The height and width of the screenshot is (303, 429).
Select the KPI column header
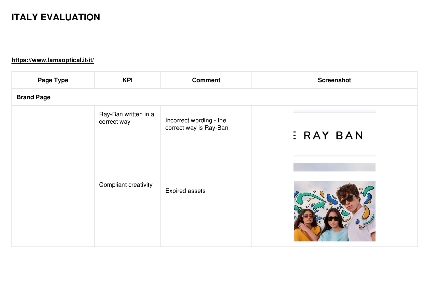coord(128,80)
